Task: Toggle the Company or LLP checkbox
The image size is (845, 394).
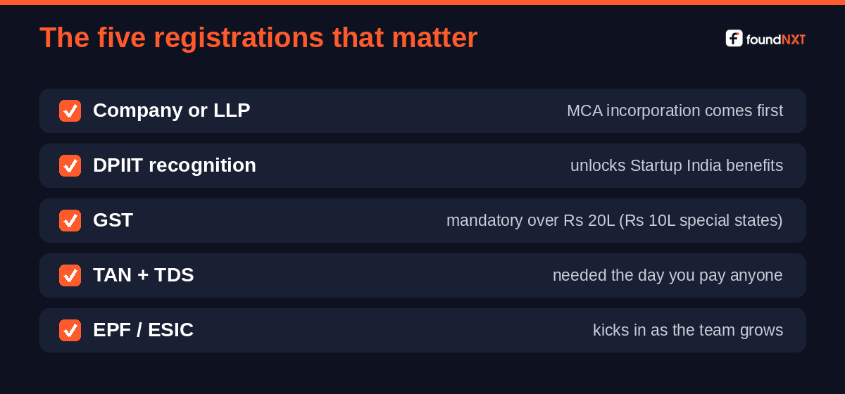Action: coord(70,110)
